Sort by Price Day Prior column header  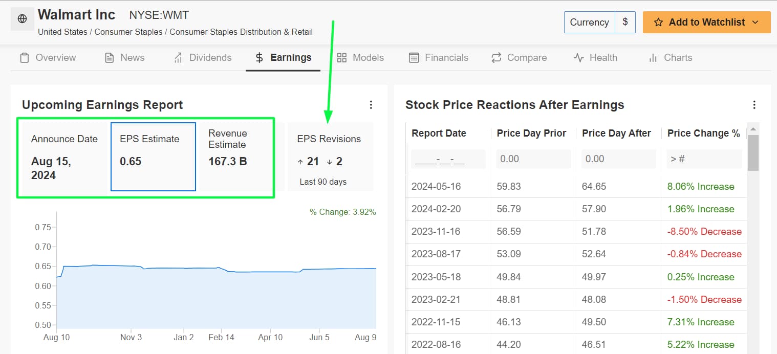[x=531, y=134]
